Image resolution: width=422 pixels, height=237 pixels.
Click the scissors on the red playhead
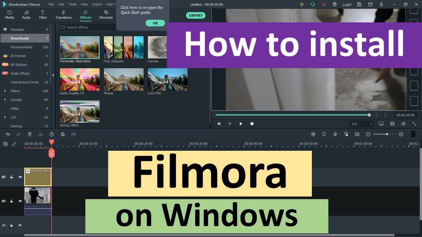(x=51, y=153)
